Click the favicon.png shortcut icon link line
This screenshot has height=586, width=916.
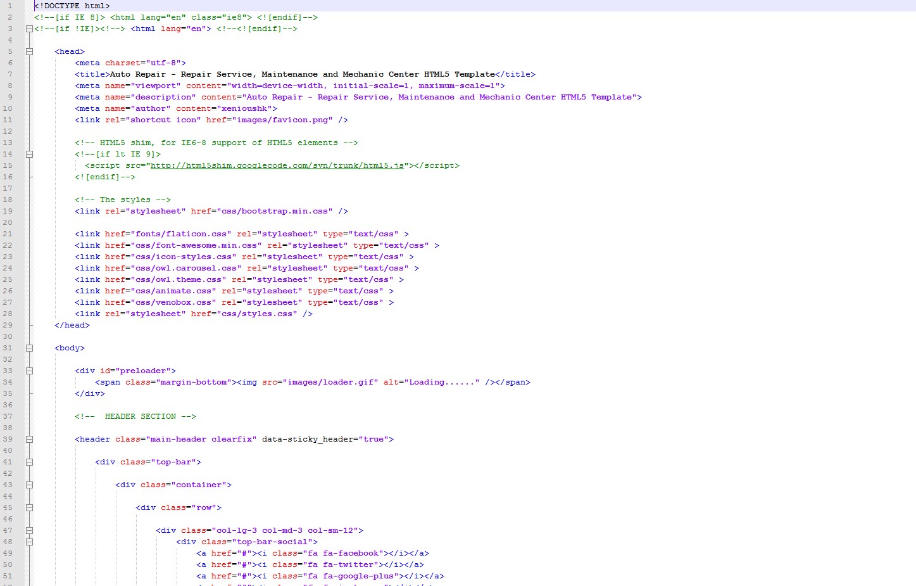pyautogui.click(x=211, y=120)
